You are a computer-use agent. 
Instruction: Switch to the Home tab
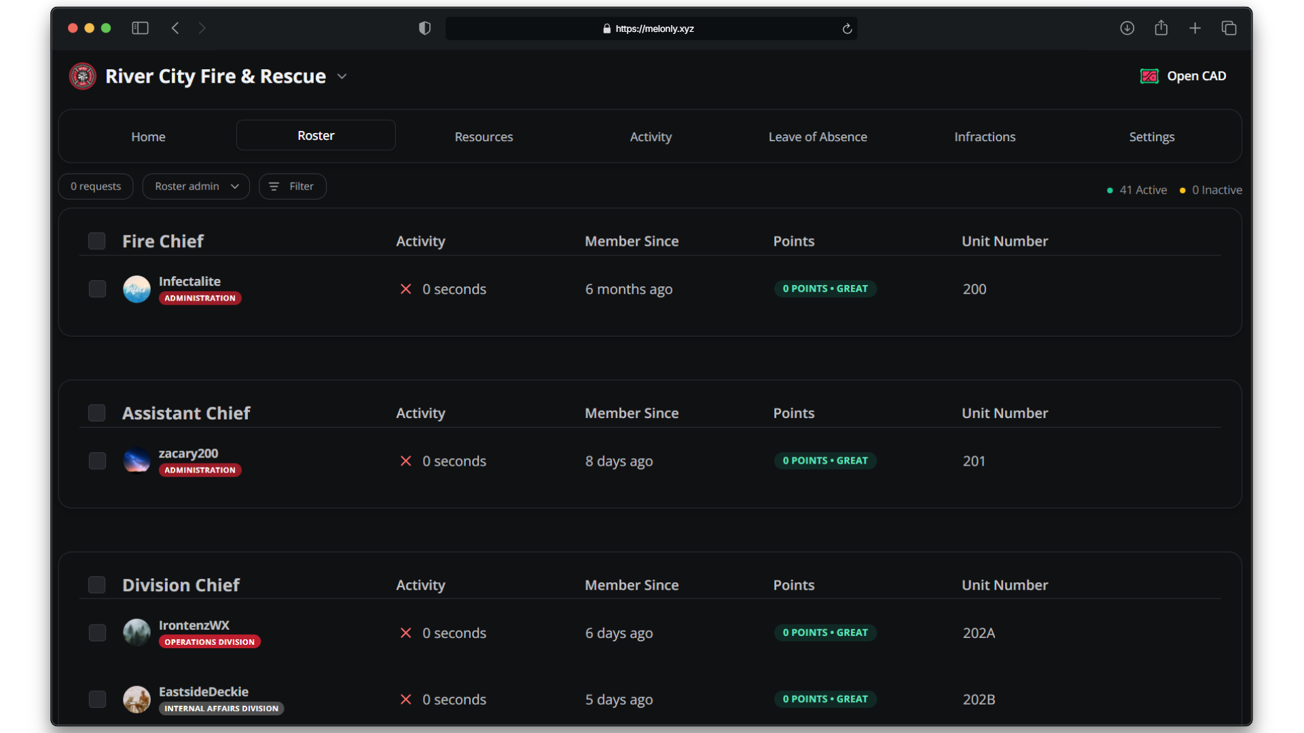pos(148,136)
